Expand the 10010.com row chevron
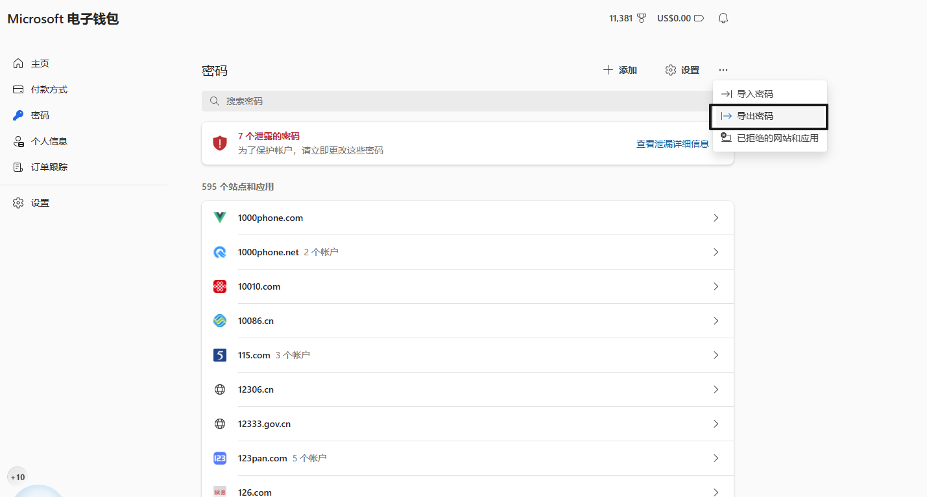 [716, 286]
